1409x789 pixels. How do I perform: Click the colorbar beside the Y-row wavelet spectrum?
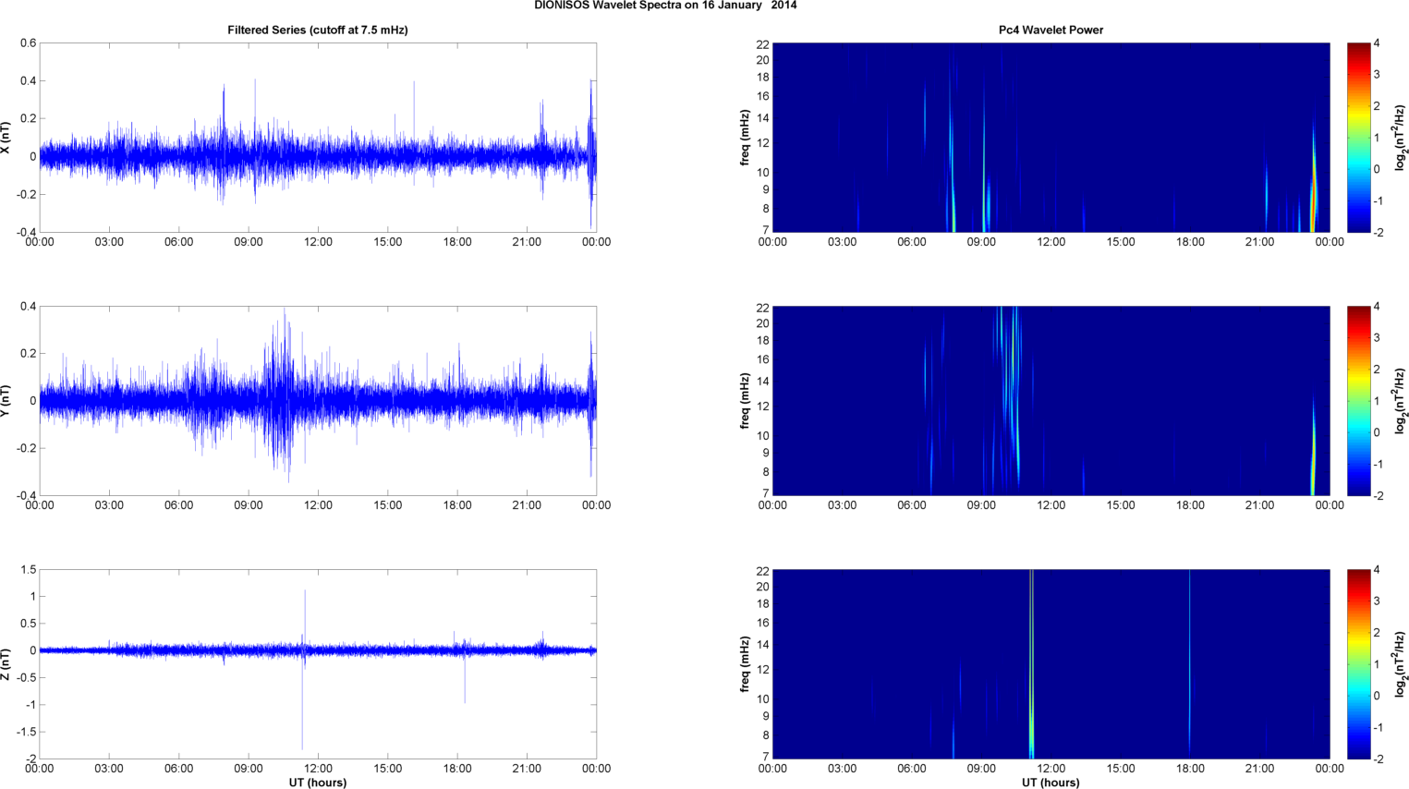click(1358, 401)
